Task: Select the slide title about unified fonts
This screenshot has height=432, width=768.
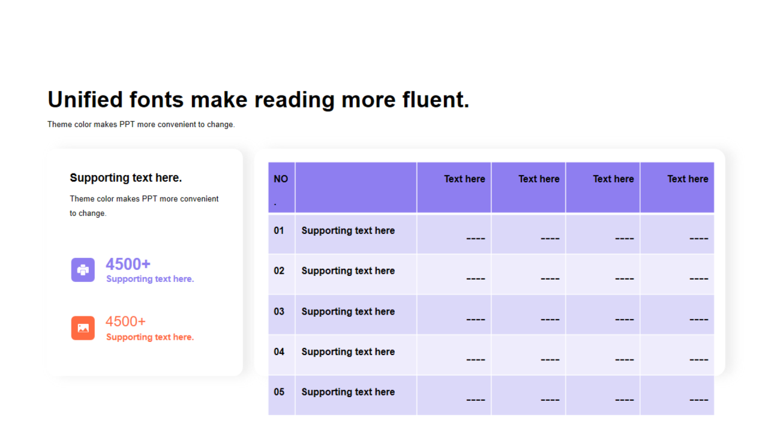Action: [x=258, y=100]
